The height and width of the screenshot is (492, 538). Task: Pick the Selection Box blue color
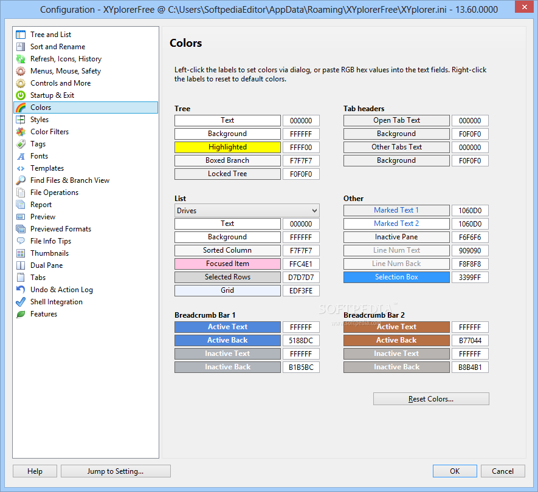tap(396, 277)
